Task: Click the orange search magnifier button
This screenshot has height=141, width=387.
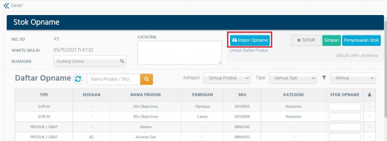Action: 147,79
